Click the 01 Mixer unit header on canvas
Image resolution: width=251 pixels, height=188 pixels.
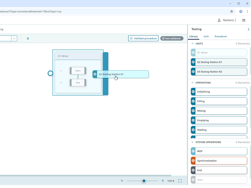click(x=78, y=56)
